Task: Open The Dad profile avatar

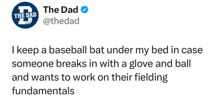Action: point(25,15)
